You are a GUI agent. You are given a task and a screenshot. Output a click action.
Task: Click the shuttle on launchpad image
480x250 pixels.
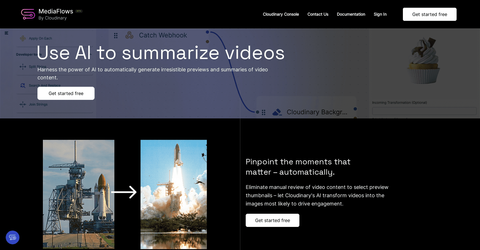click(x=79, y=194)
